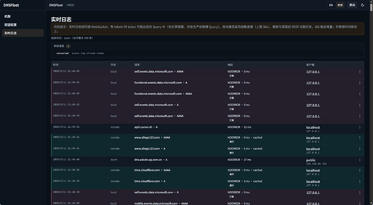Click connection status open text
The image size is (373, 205).
point(72,38)
